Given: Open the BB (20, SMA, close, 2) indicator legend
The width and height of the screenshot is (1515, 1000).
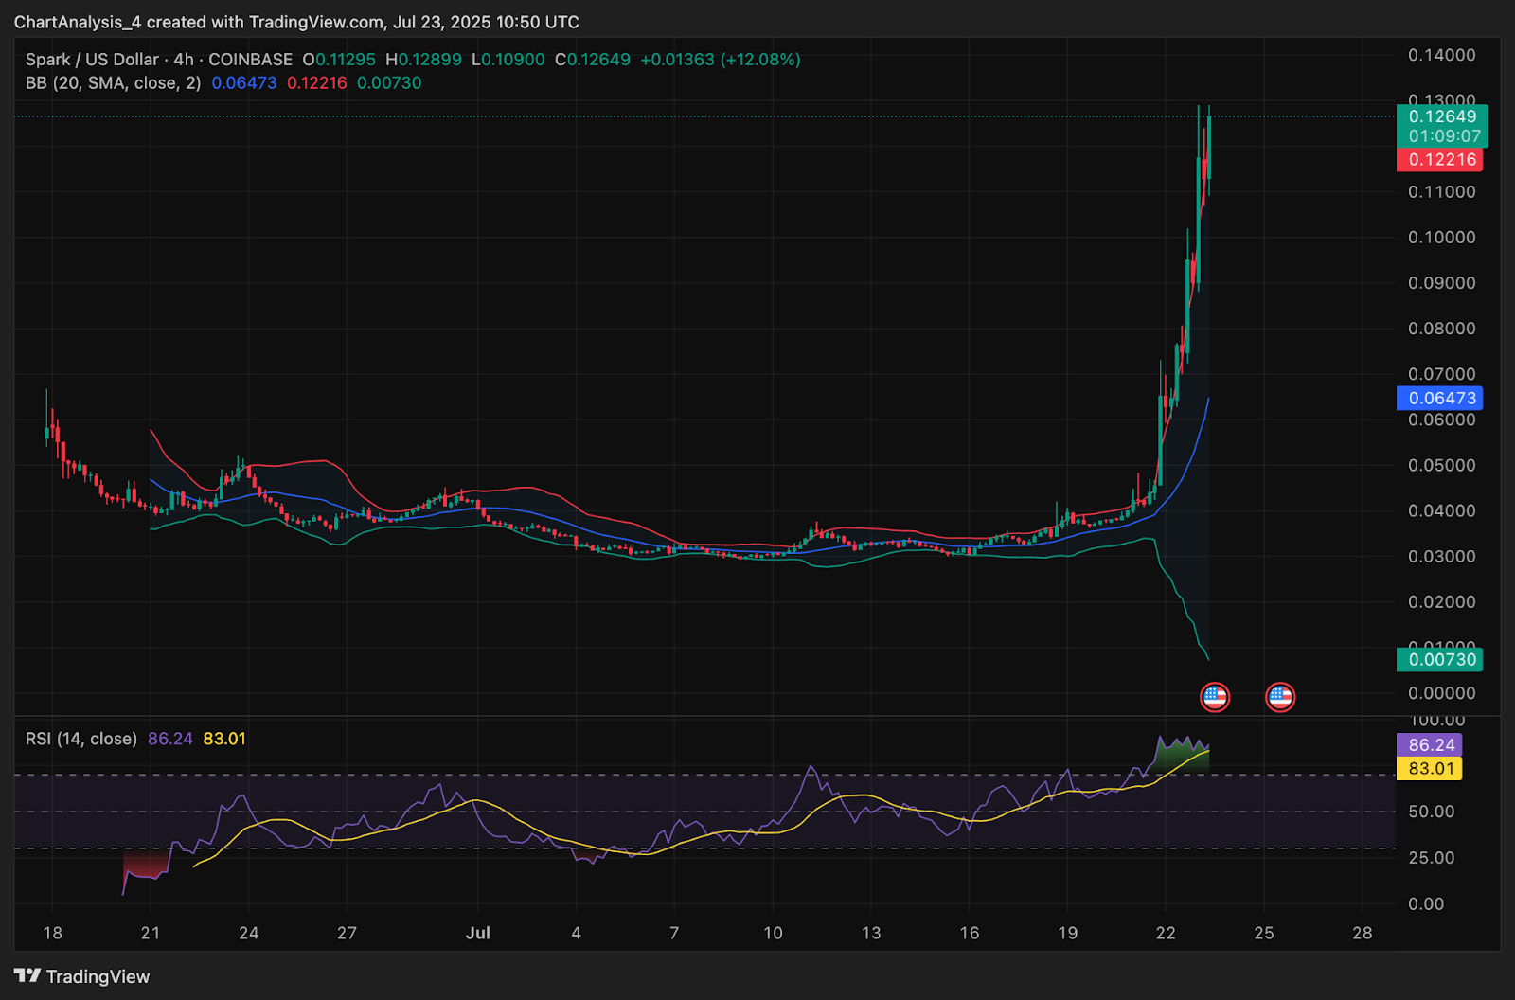Looking at the screenshot, I should coord(113,83).
